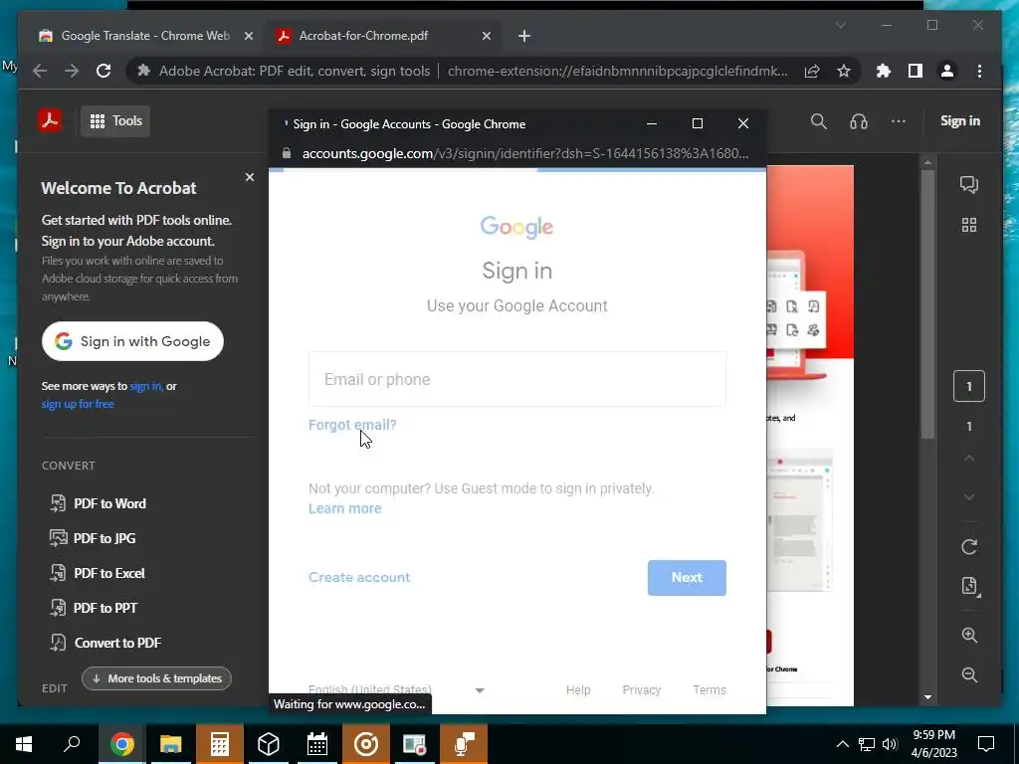Open the Chrome Extensions puzzle icon
This screenshot has width=1019, height=764.
point(884,71)
